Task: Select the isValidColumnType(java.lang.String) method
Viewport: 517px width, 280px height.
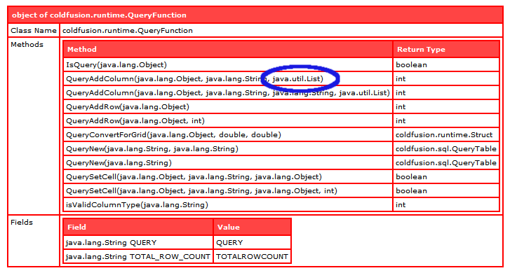Action: (x=228, y=204)
